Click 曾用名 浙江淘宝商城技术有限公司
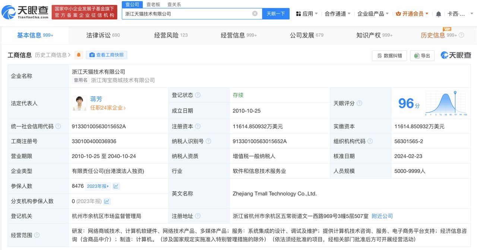Viewport: 477px width, 250px height. pyautogui.click(x=123, y=80)
